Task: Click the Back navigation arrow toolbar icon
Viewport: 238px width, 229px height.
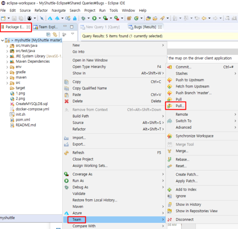Action: 204,18
